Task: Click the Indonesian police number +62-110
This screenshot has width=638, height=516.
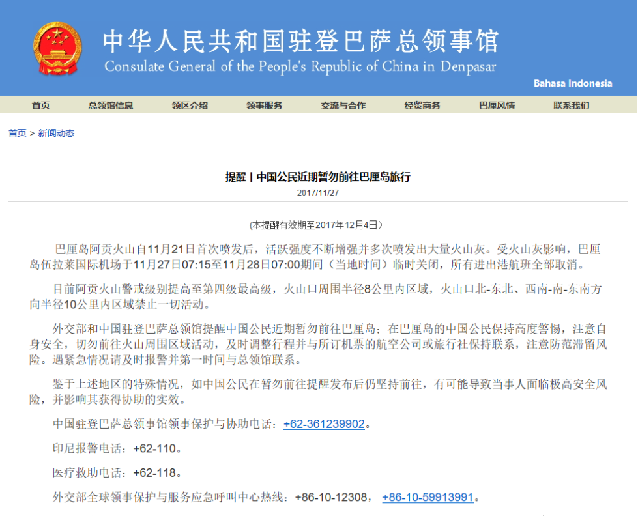Action: click(x=155, y=448)
